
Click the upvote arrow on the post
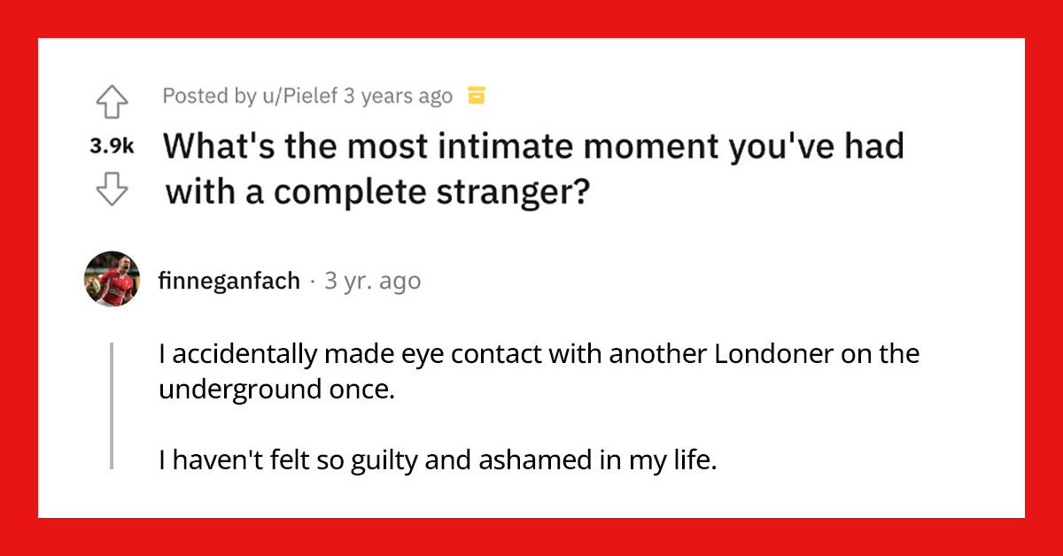[112, 100]
